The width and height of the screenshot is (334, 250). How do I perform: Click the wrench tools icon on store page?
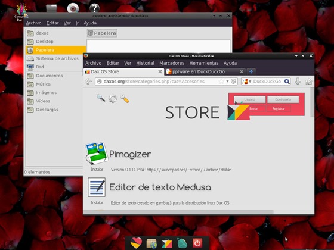tap(125, 98)
